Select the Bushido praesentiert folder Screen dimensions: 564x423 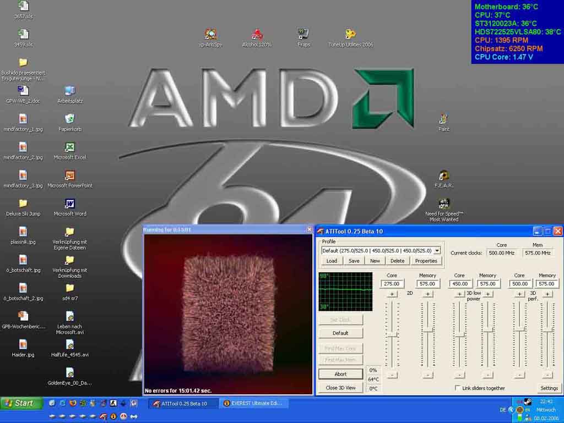23,63
